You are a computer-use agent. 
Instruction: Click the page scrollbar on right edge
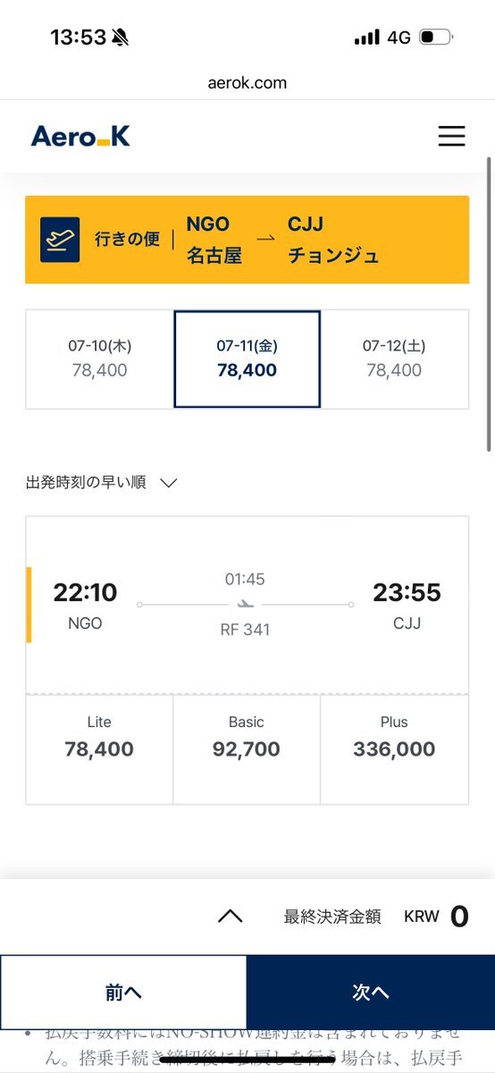[x=489, y=304]
